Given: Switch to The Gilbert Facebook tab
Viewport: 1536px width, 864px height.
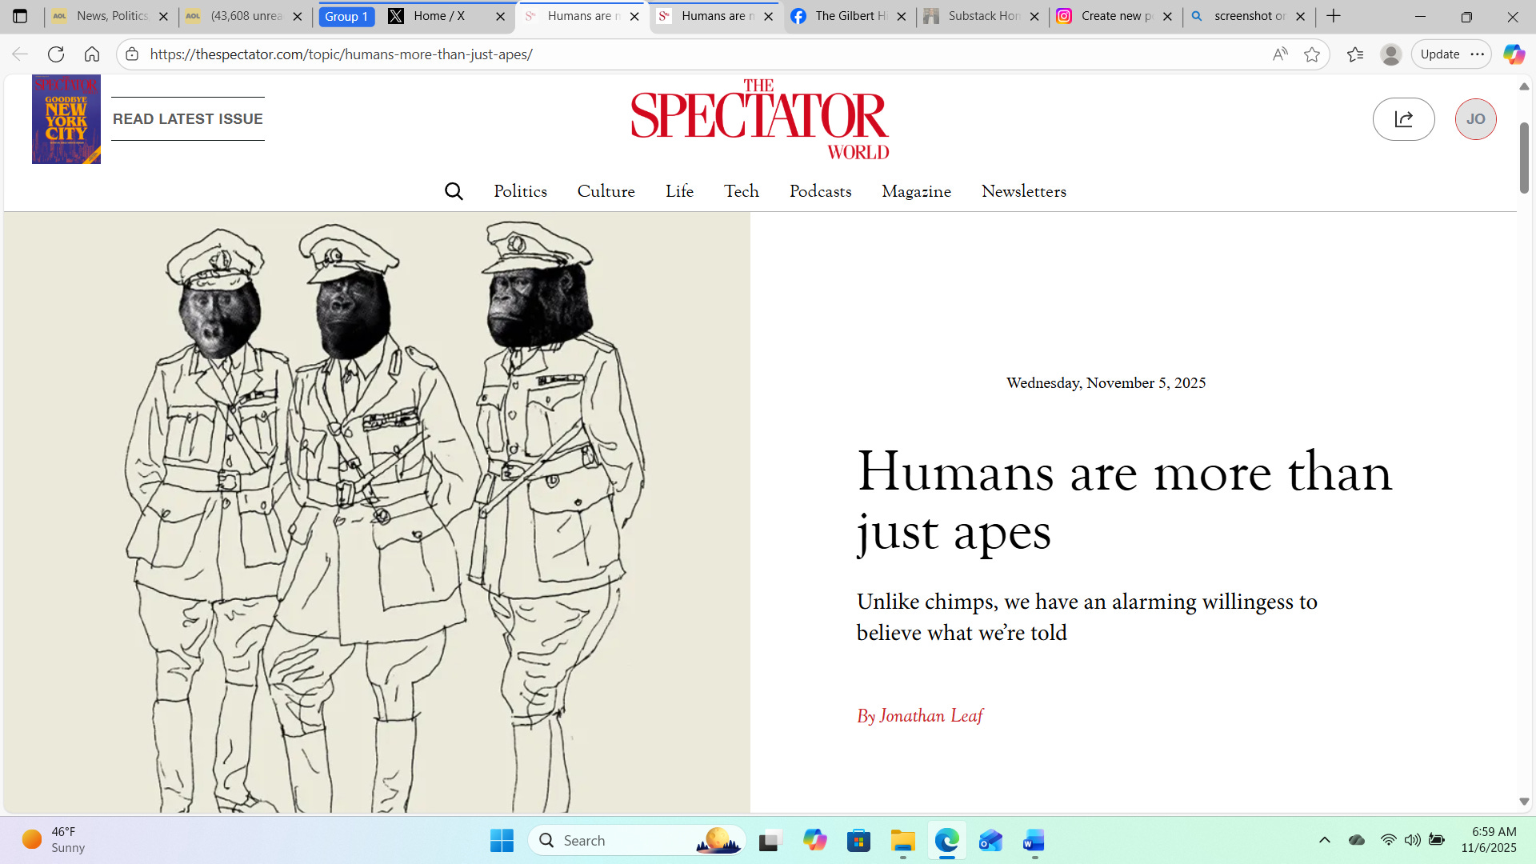Looking at the screenshot, I should 850,16.
